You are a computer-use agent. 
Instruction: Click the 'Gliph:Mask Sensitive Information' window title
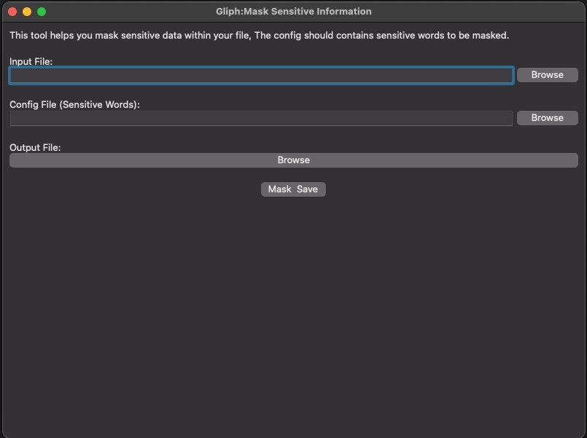293,11
